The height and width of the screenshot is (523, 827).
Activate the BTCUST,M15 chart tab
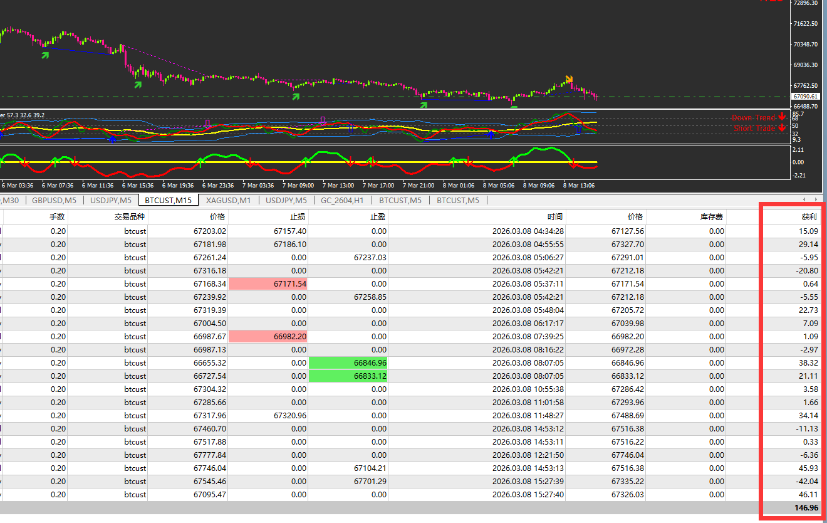click(x=168, y=200)
